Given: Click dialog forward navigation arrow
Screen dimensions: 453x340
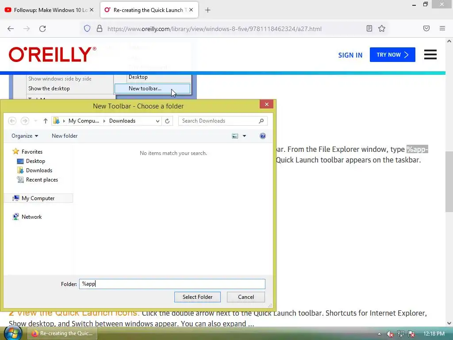Looking at the screenshot, I should click(25, 121).
